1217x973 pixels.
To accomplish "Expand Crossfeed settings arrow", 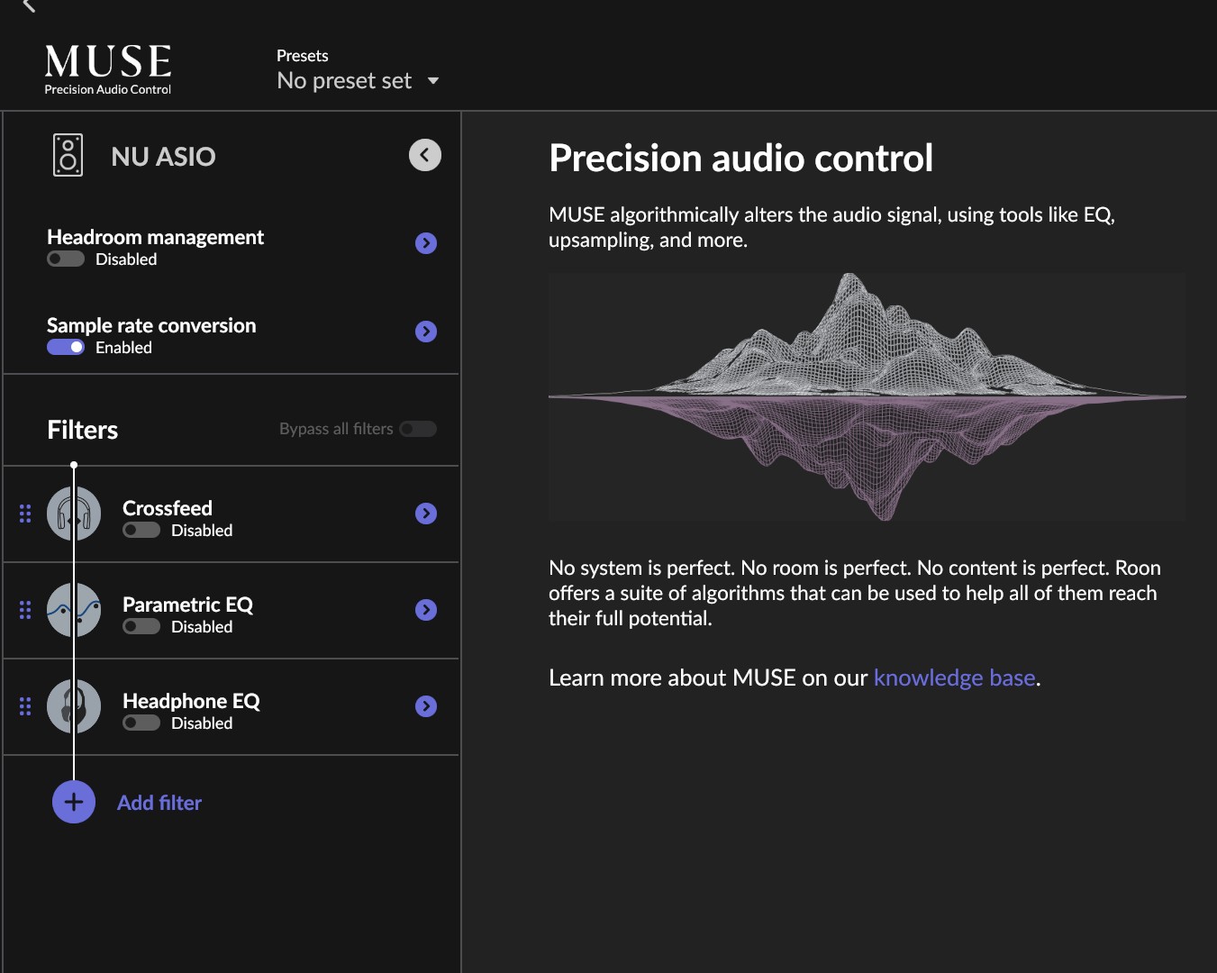I will click(426, 514).
